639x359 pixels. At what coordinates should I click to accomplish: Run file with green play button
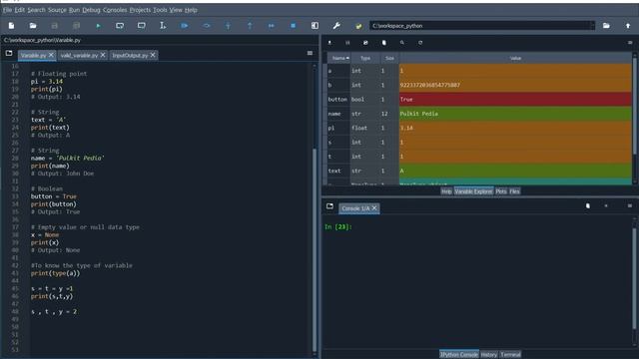[x=98, y=26]
